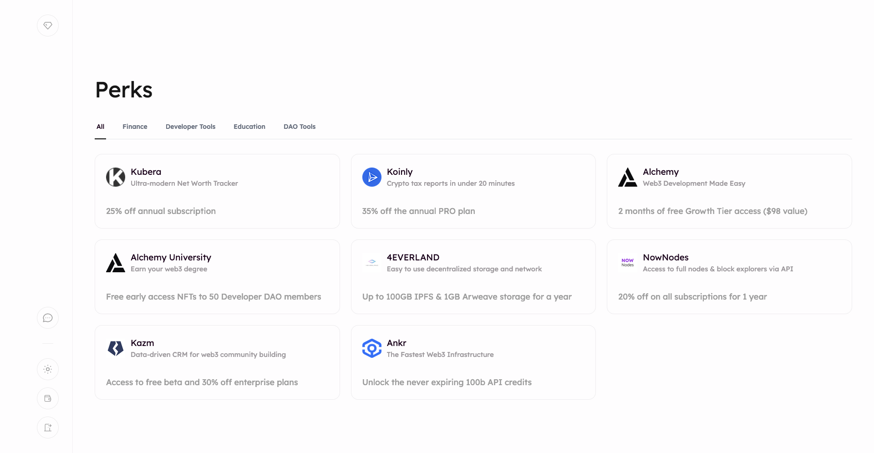Viewport: 874px width, 453px height.
Task: Open the wallet icon in sidebar
Action: (x=48, y=398)
